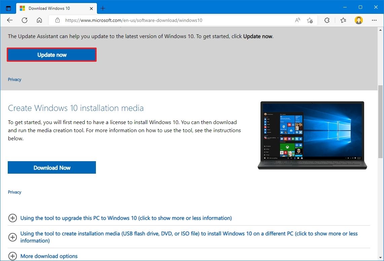Refresh the current page
This screenshot has height=261, width=384.
tap(24, 20)
